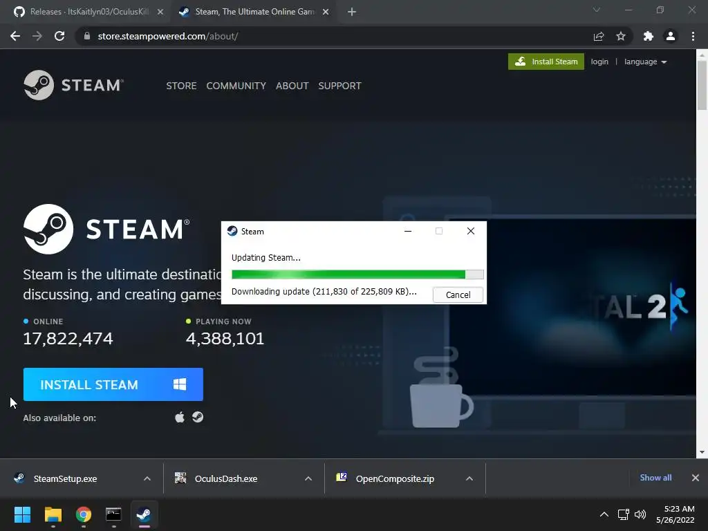The width and height of the screenshot is (708, 531).
Task: Open the STORE menu item
Action: (x=181, y=86)
